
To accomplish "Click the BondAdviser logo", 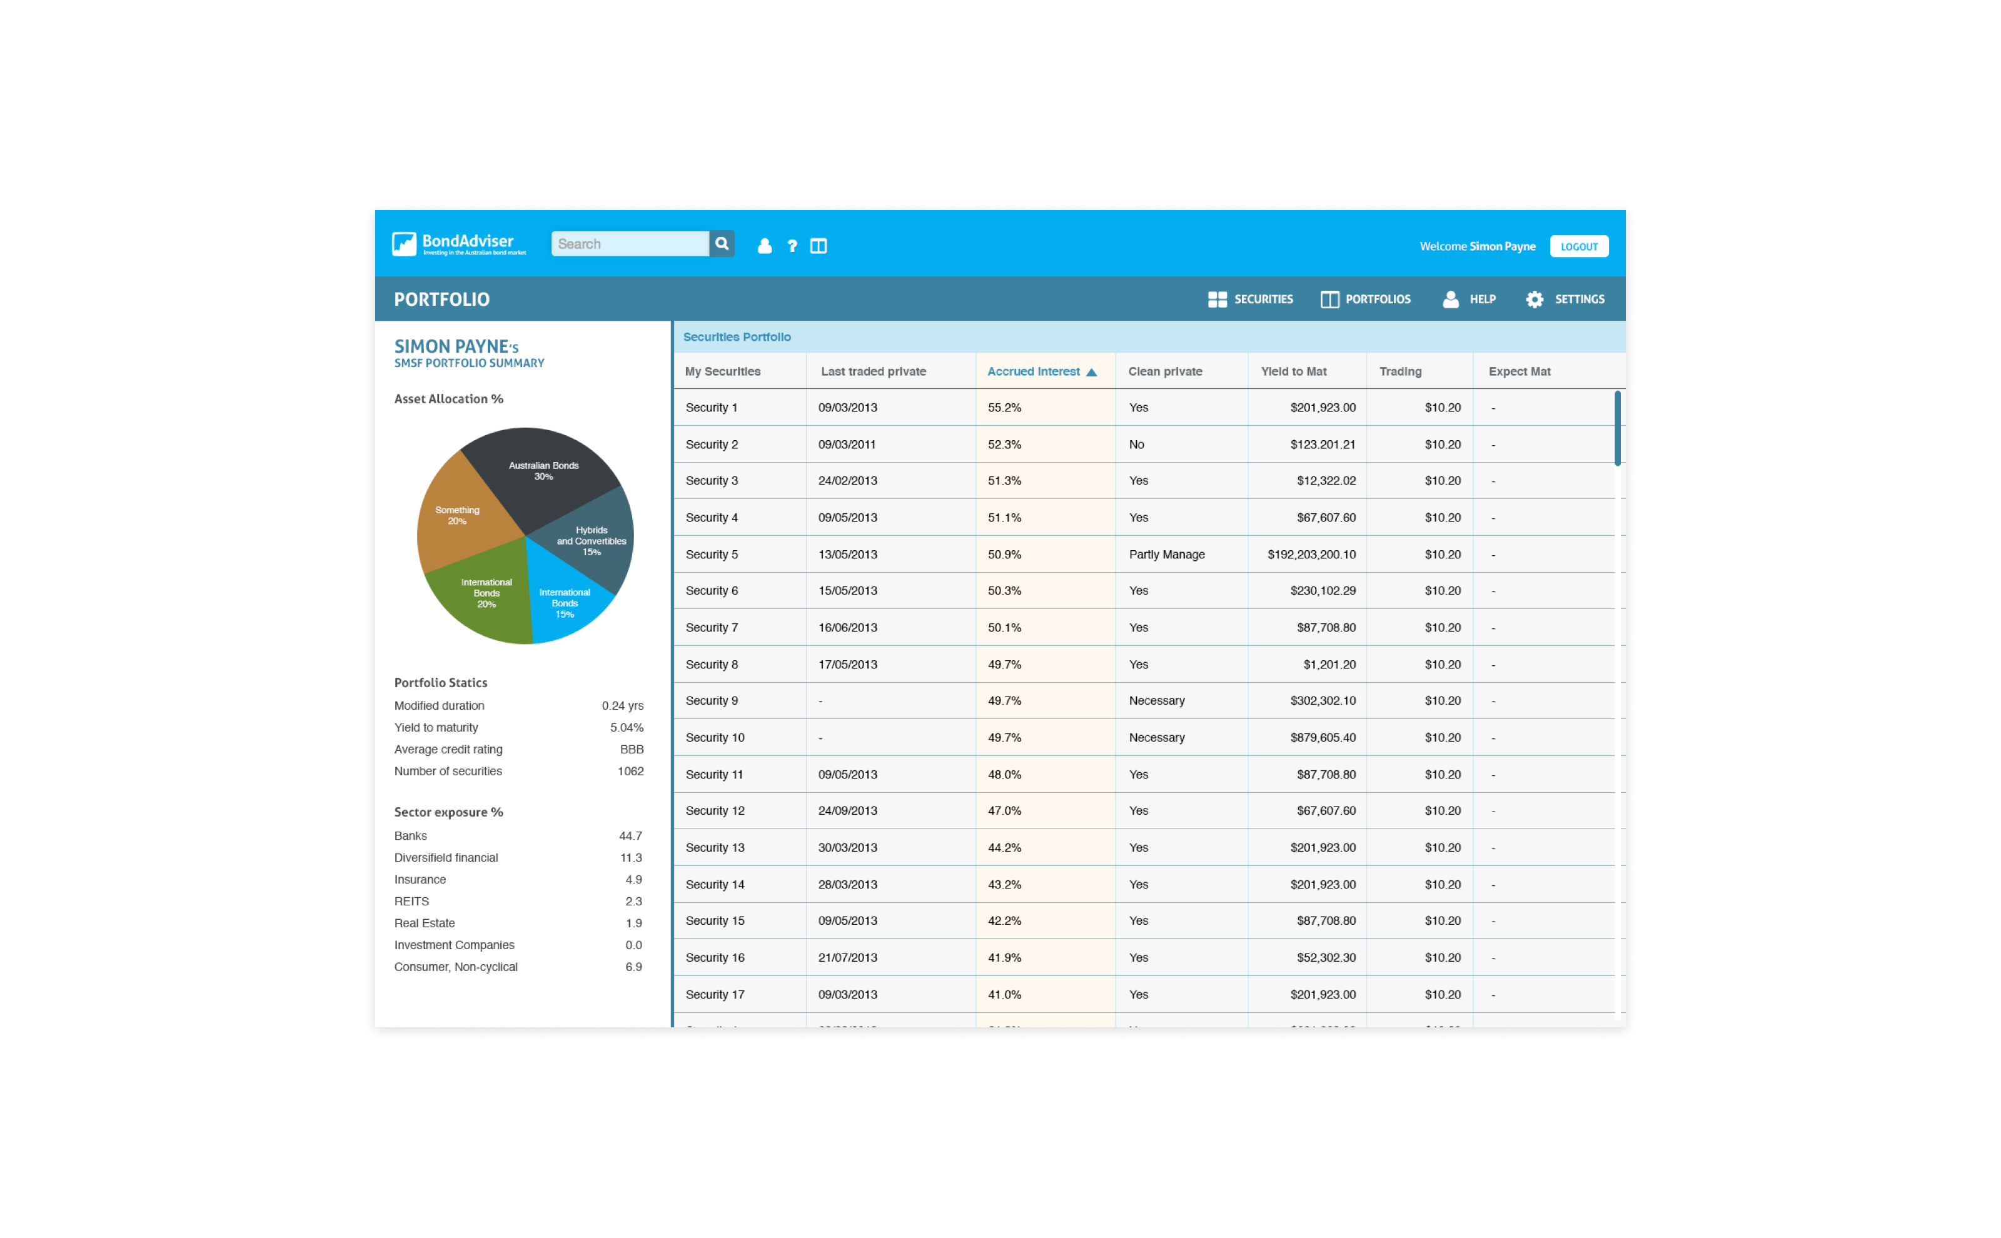I will [458, 244].
